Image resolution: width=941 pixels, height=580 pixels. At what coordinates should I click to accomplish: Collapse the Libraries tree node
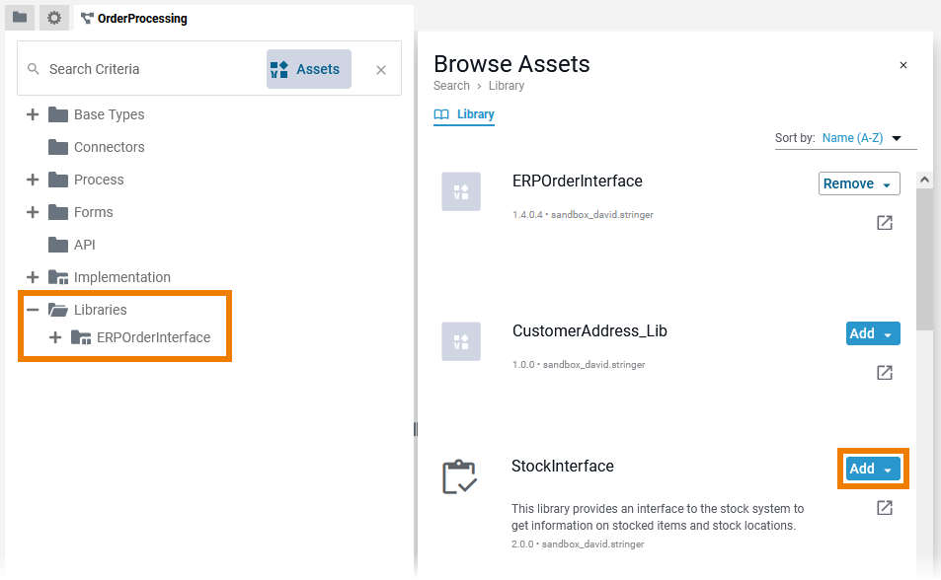pyautogui.click(x=33, y=310)
